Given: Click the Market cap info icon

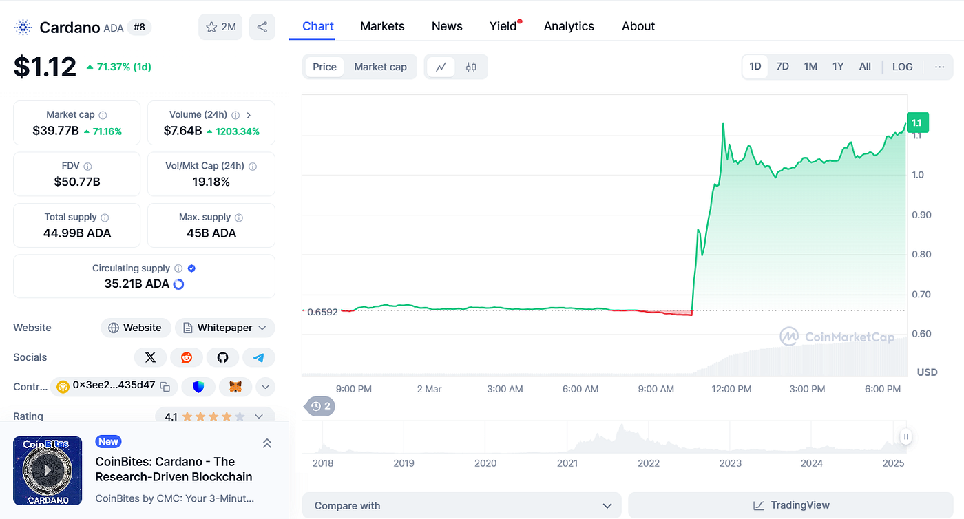Looking at the screenshot, I should (x=103, y=115).
